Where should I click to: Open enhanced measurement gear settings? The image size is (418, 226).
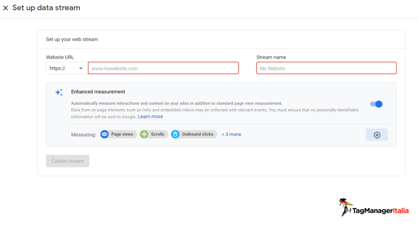(377, 135)
